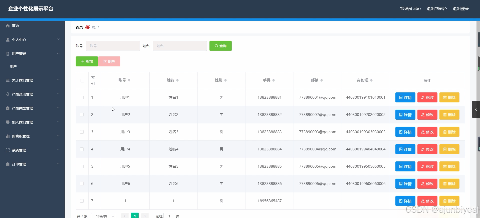Image resolution: width=480 pixels, height=218 pixels.
Task: Click the 关于我们管理 list icon
Action: pyautogui.click(x=8, y=80)
